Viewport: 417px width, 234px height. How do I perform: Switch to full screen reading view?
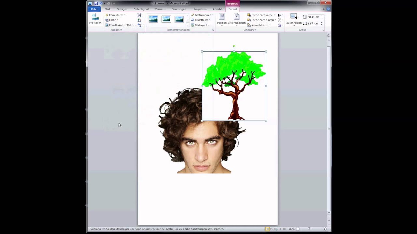(272, 229)
